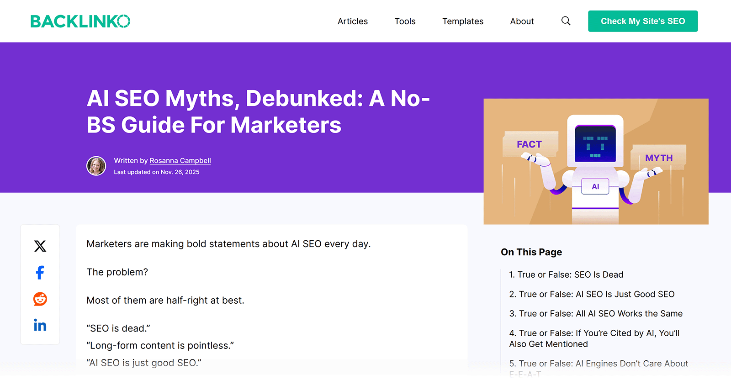Jump to 'If You're Cited by AI' section
Image resolution: width=731 pixels, height=380 pixels.
(x=594, y=338)
